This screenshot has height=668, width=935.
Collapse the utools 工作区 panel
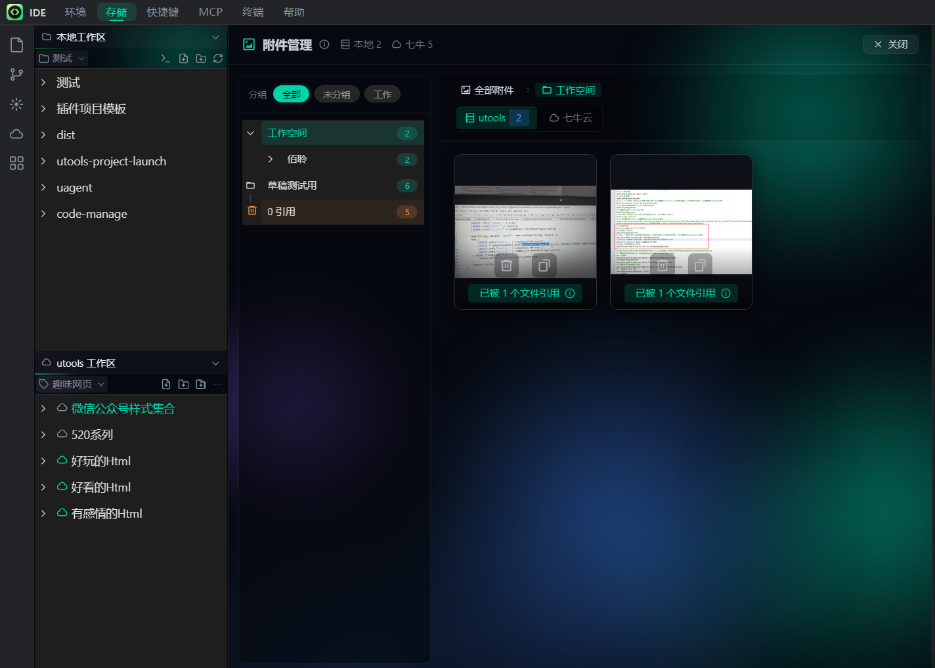(215, 364)
